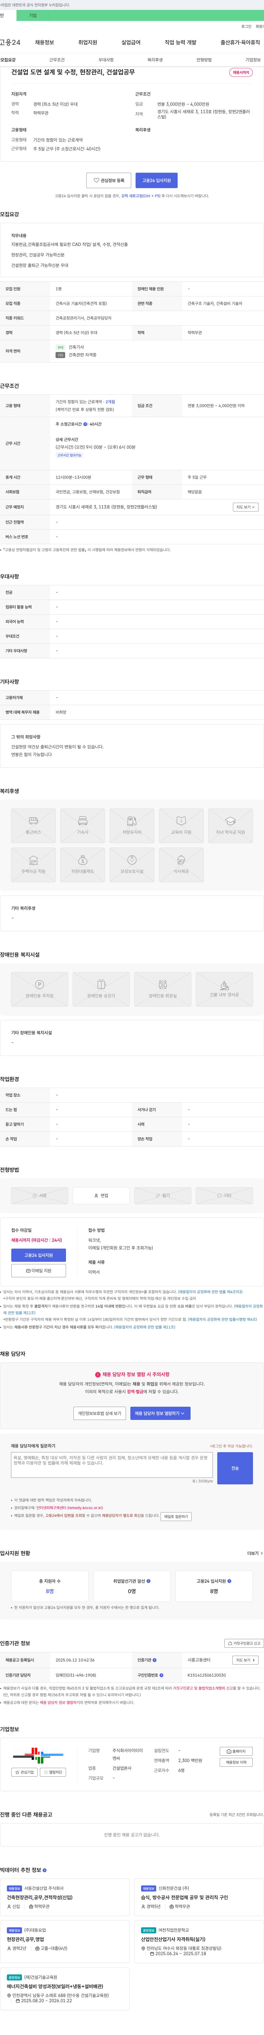This screenshot has height=2035, width=264.
Task: Select the 자녀 학자금 지원 icon
Action: [230, 826]
